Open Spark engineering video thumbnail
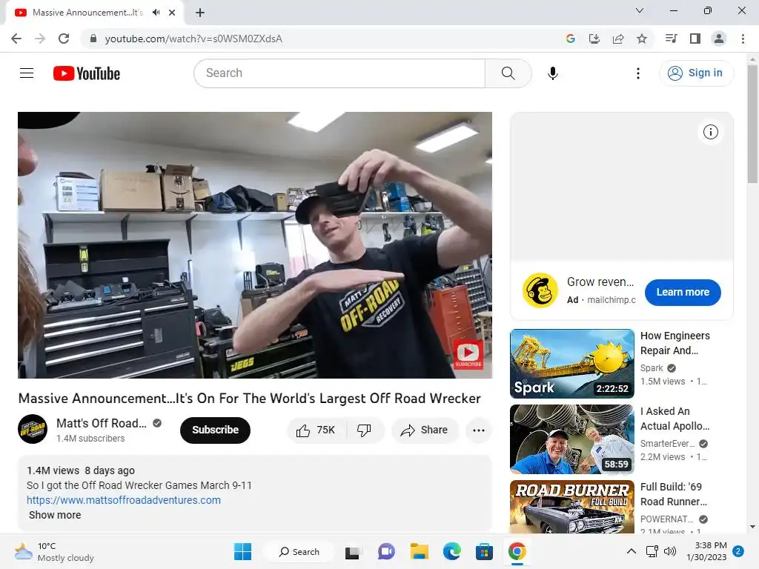Viewport: 759px width, 569px height. coord(572,364)
